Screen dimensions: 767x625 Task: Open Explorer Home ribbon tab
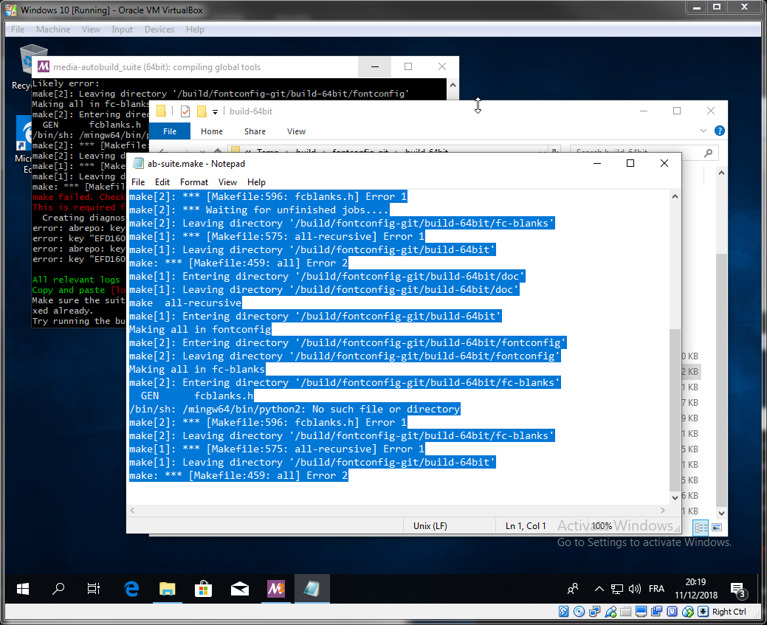[212, 131]
